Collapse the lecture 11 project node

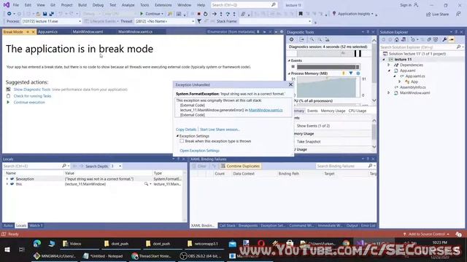click(384, 60)
